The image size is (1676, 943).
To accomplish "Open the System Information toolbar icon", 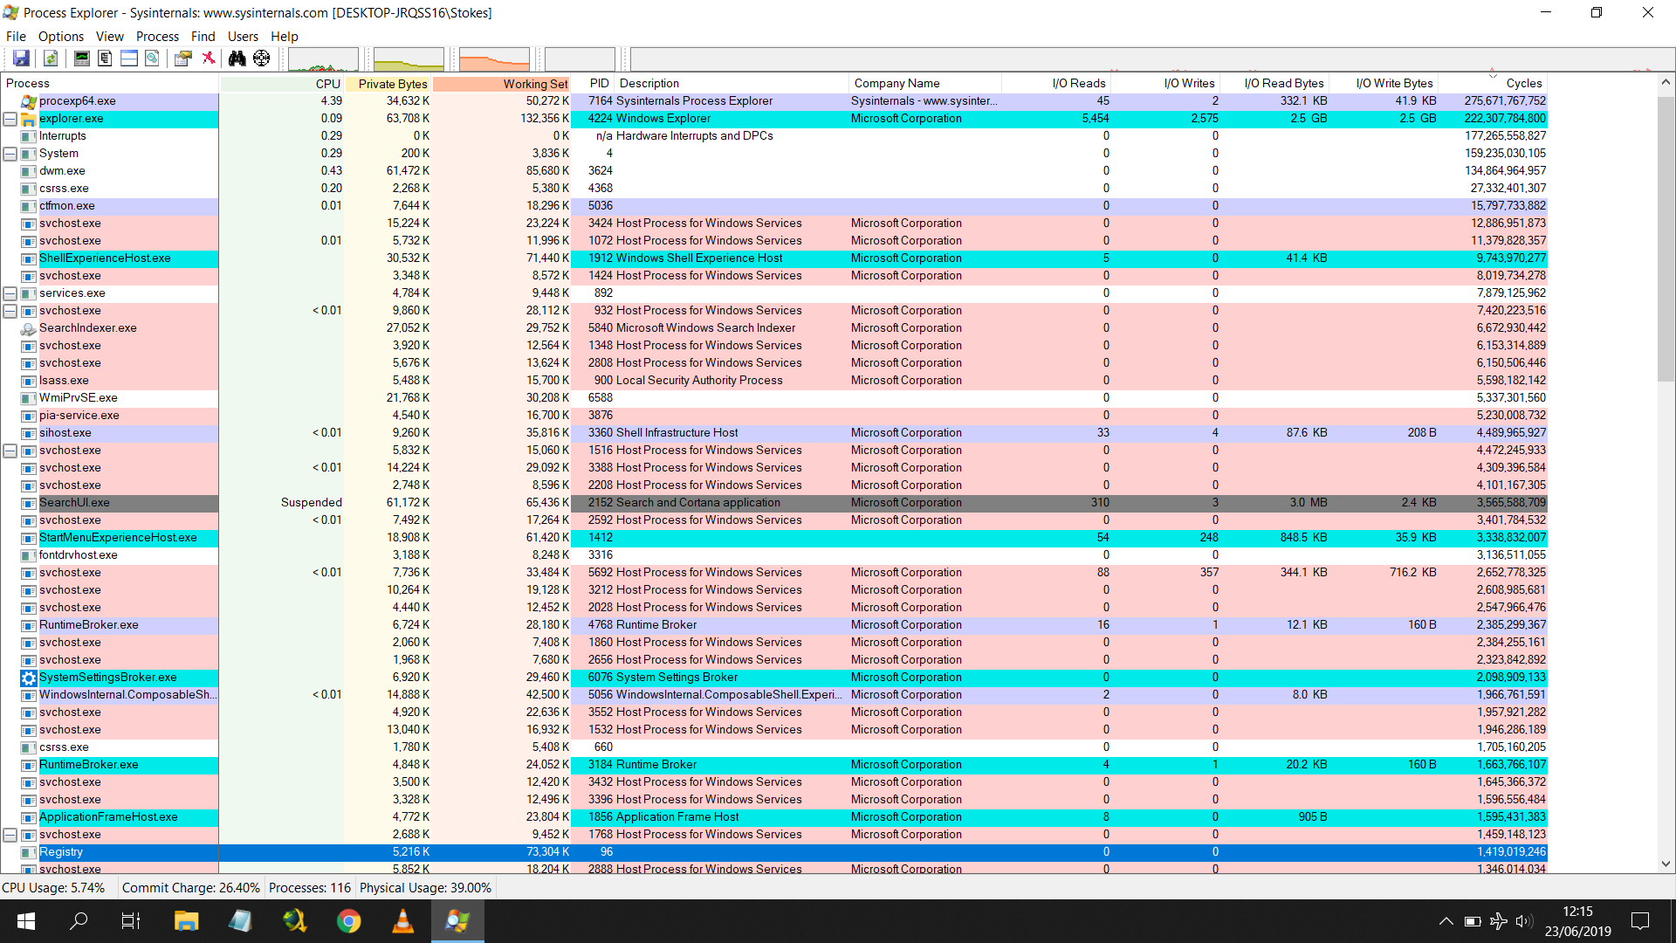I will click(81, 59).
